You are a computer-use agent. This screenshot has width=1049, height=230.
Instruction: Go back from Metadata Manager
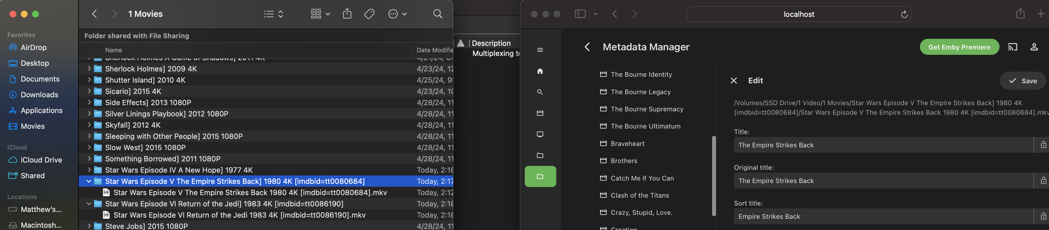587,47
